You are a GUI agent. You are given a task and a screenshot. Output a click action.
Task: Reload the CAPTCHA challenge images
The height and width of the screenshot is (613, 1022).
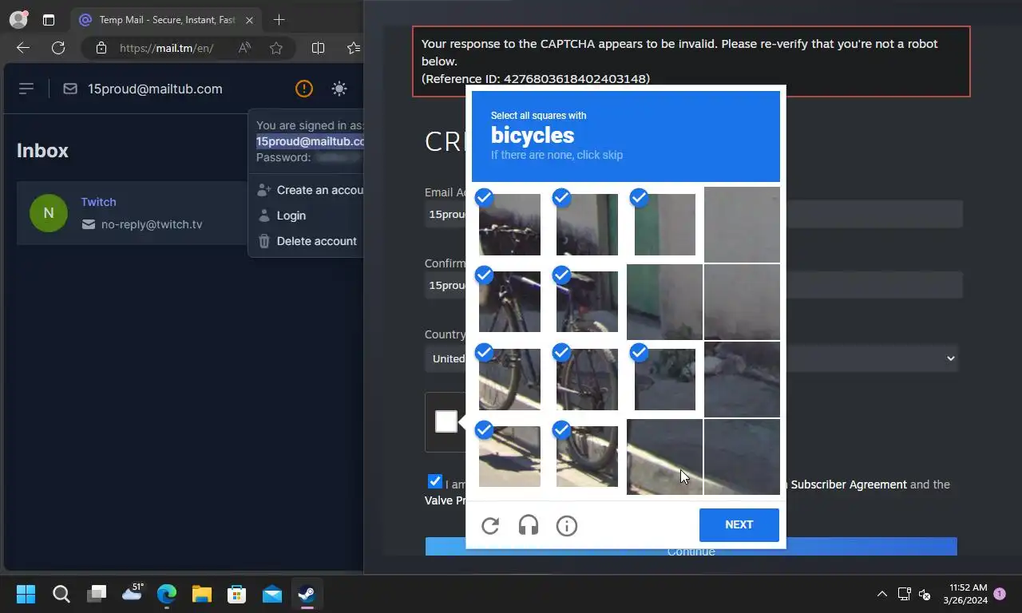(490, 525)
